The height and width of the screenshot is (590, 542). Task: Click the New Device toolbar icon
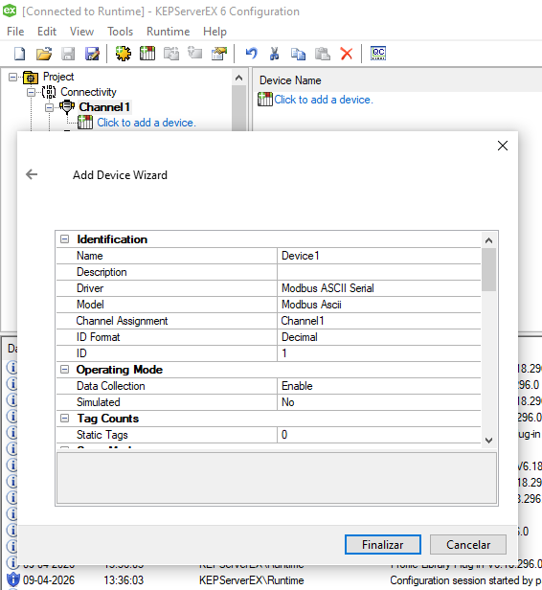[x=147, y=54]
